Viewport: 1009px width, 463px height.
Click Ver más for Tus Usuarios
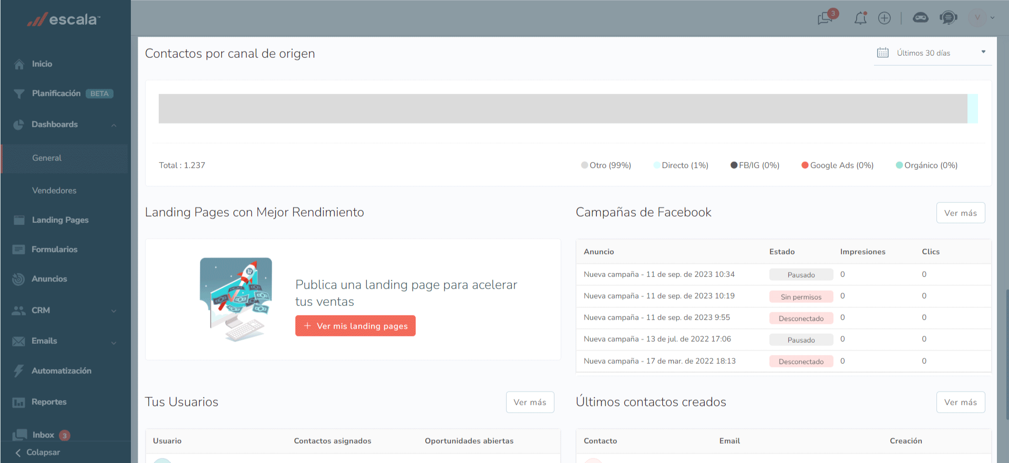coord(530,402)
